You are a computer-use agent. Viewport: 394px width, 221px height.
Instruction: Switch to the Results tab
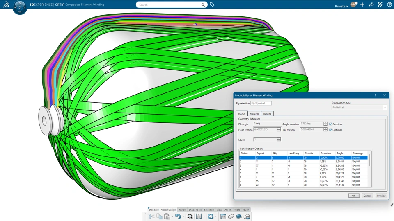coord(267,114)
